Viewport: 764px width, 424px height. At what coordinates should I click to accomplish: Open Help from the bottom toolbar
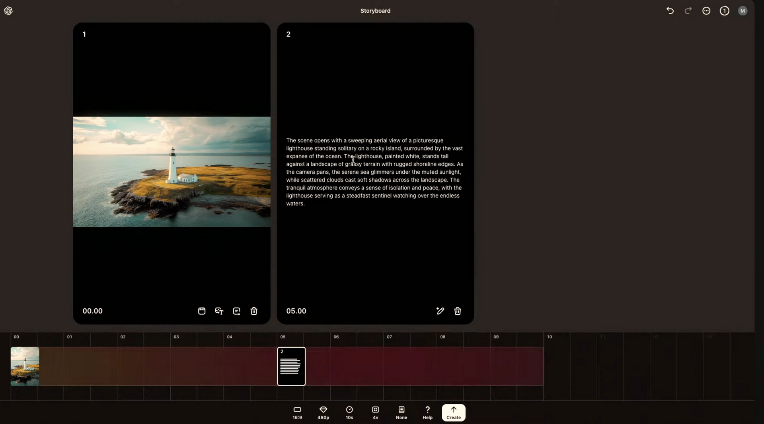(427, 413)
